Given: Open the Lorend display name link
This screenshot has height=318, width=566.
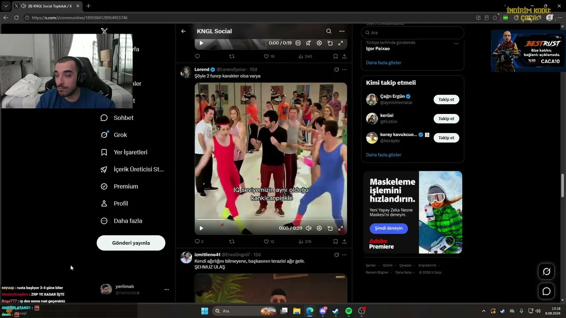Looking at the screenshot, I should pyautogui.click(x=202, y=69).
